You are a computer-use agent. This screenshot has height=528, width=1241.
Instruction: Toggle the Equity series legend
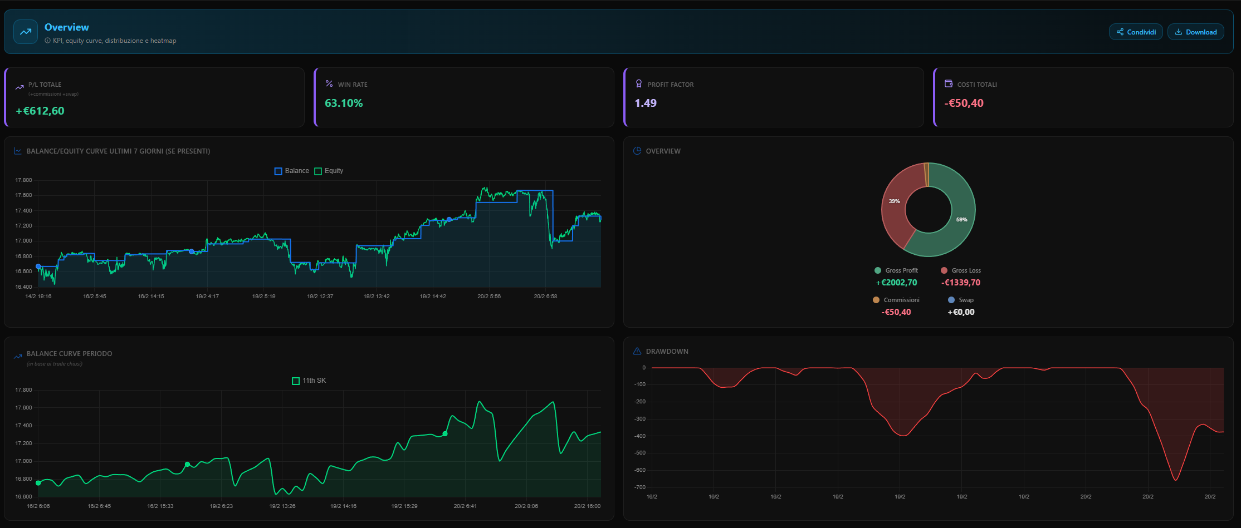coord(329,171)
